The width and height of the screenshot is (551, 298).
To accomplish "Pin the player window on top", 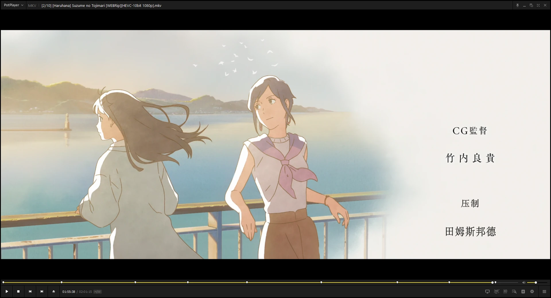I will click(x=517, y=6).
